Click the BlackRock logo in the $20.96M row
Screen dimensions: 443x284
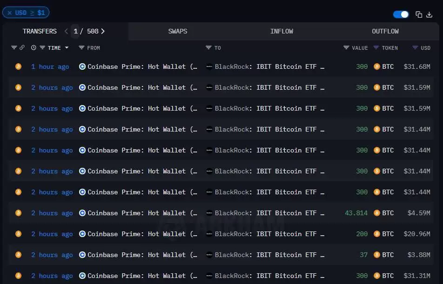click(x=209, y=234)
